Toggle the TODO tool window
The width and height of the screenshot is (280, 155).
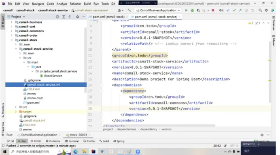(36, 141)
